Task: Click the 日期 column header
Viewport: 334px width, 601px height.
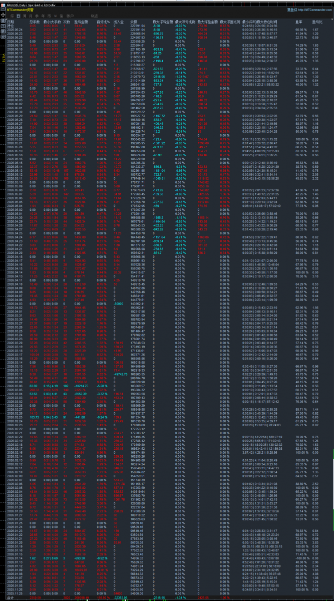Action: click(x=11, y=22)
